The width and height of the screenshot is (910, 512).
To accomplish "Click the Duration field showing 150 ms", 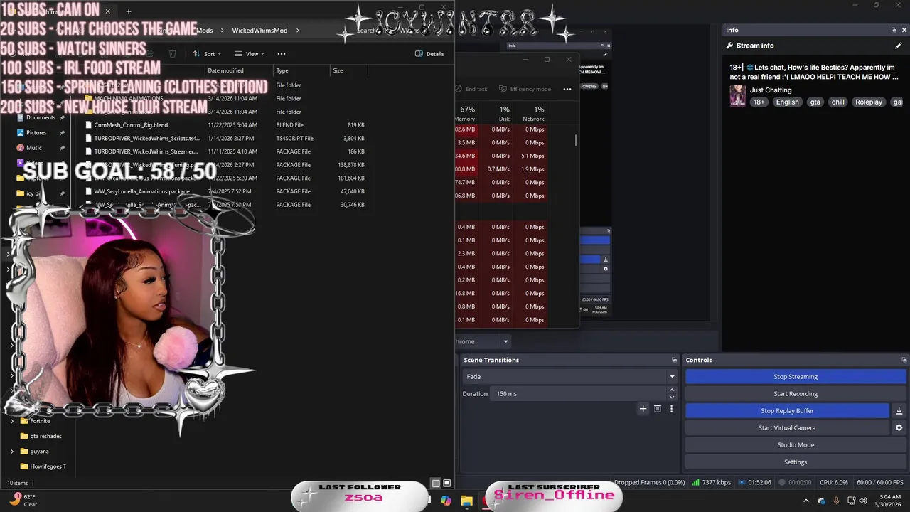I will 579,393.
